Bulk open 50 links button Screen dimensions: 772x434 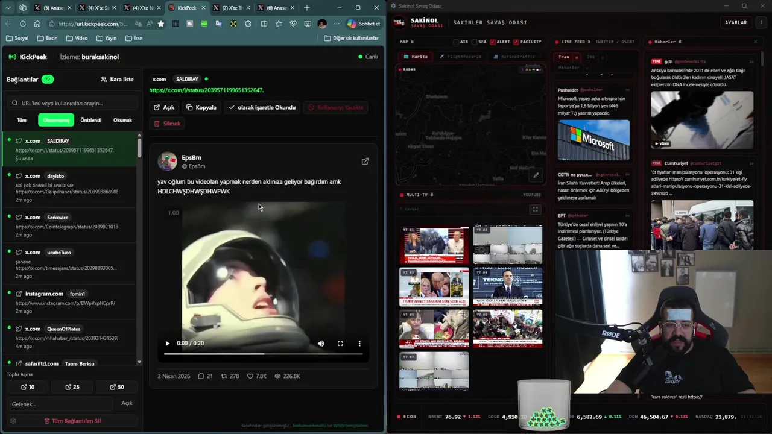(x=117, y=387)
